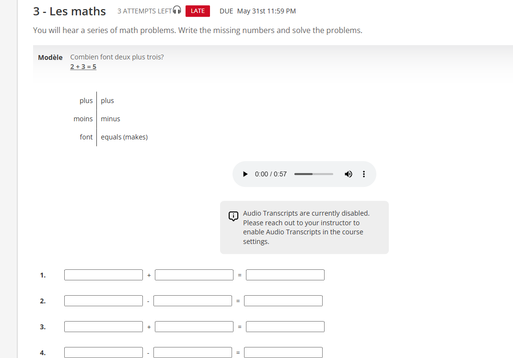Click first number field of problem 1
The image size is (513, 358).
[104, 275]
